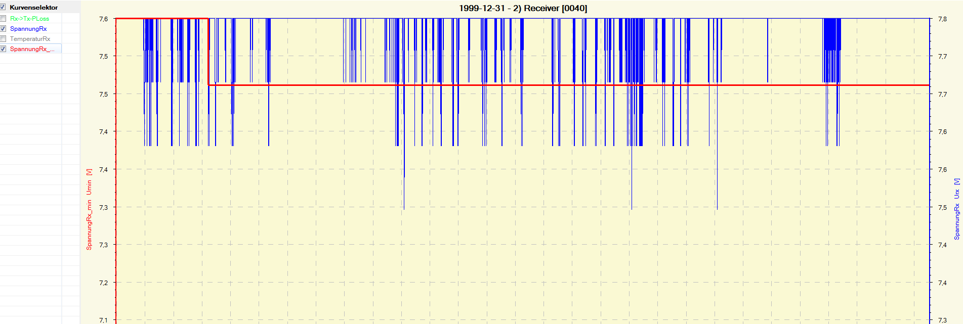Click the second-column cell beside Rx->Tx-PLoss
Screen dimensions: 963x324
70,19
